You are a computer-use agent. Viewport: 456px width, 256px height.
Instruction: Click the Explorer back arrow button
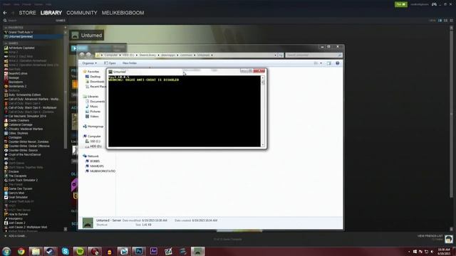tap(82, 55)
